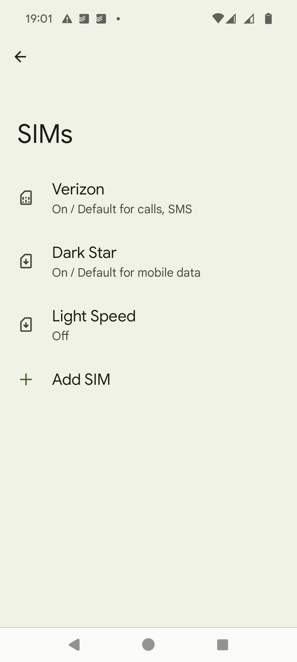The height and width of the screenshot is (662, 297).
Task: Open the Light Speed SIM settings
Action: 94,316
